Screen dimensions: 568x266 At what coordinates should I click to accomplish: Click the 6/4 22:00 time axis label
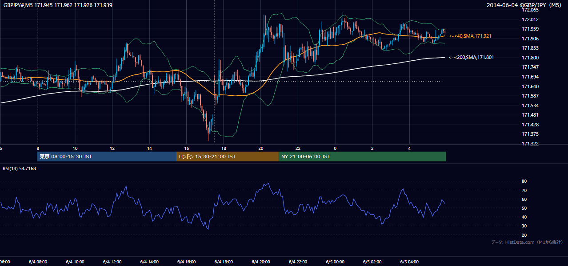(298, 262)
